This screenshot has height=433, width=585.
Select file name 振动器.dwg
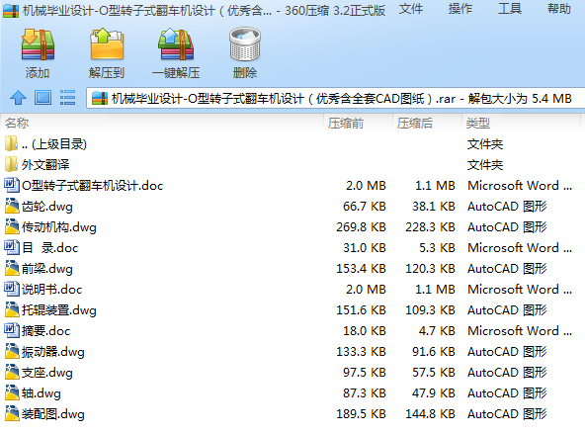(x=53, y=352)
